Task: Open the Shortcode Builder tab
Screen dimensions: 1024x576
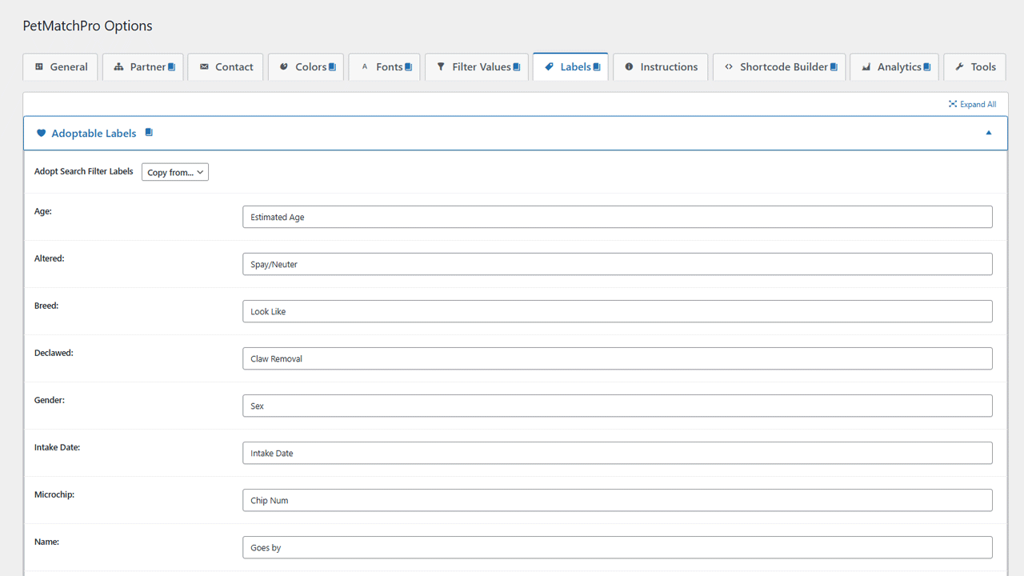Action: pyautogui.click(x=779, y=67)
